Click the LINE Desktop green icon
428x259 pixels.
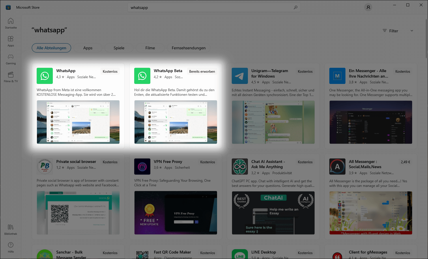click(240, 254)
